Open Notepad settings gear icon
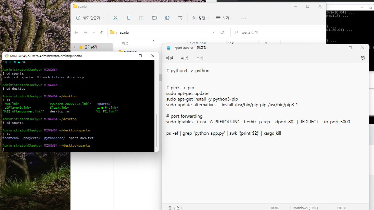The image size is (374, 210). [363, 58]
